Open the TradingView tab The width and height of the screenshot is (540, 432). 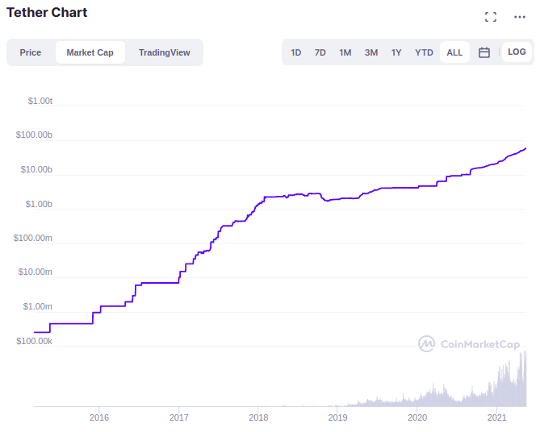point(165,52)
